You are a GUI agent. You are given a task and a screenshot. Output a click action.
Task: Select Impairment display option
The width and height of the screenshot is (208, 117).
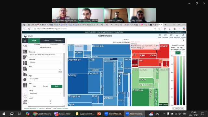coord(54,44)
